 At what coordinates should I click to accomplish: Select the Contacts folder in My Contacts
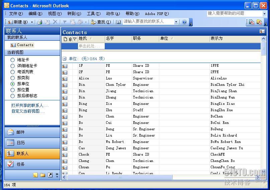[x=22, y=45]
